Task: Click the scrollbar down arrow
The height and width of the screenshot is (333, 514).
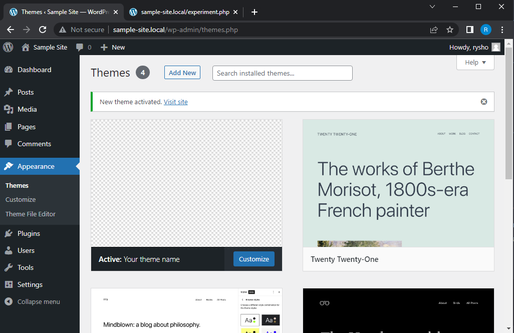Action: tap(508, 328)
